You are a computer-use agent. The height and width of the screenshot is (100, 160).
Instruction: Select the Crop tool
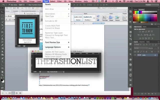click(x=2, y=25)
